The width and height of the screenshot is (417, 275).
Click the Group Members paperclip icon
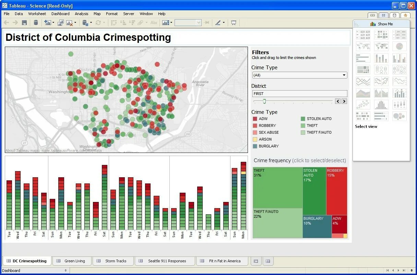pos(141,23)
